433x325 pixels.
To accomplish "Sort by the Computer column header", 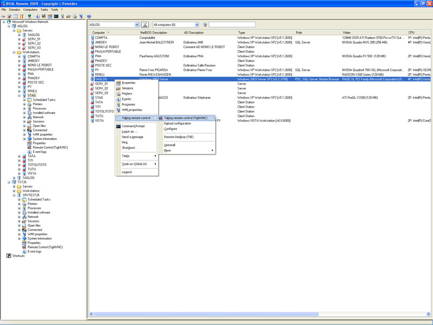I will coord(114,32).
